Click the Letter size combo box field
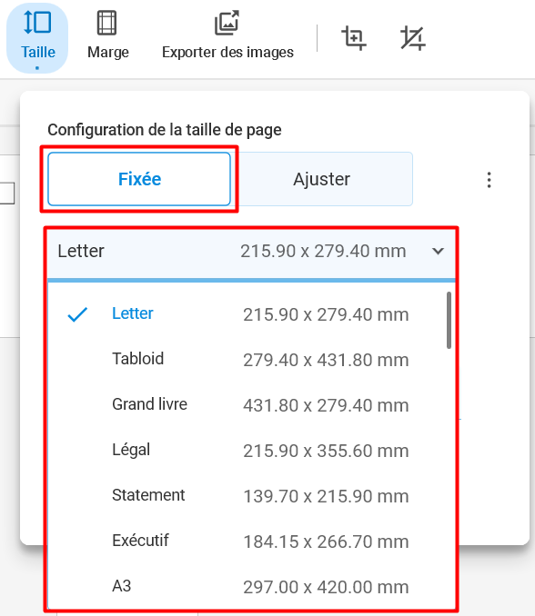This screenshot has height=616, width=535. [251, 253]
